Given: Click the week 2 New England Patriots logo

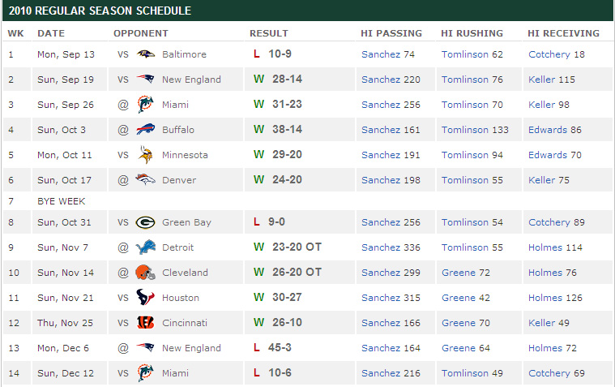Looking at the screenshot, I should tap(145, 79).
